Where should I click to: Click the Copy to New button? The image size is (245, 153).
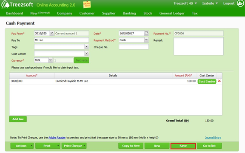click(131, 146)
